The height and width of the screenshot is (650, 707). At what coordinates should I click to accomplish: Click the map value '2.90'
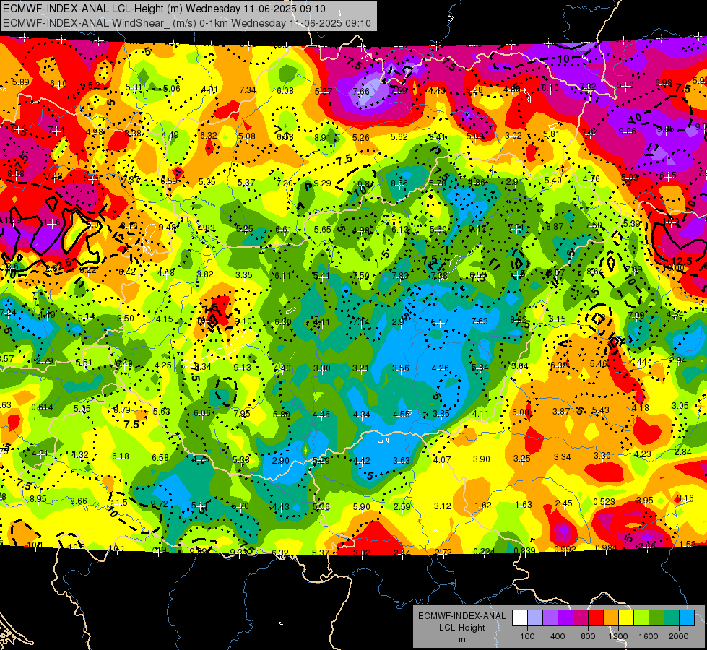[x=281, y=461]
